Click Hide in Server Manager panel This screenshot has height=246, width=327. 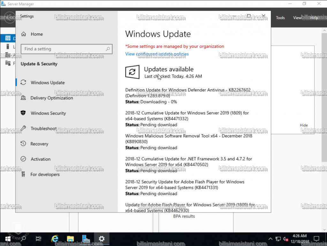point(304,125)
